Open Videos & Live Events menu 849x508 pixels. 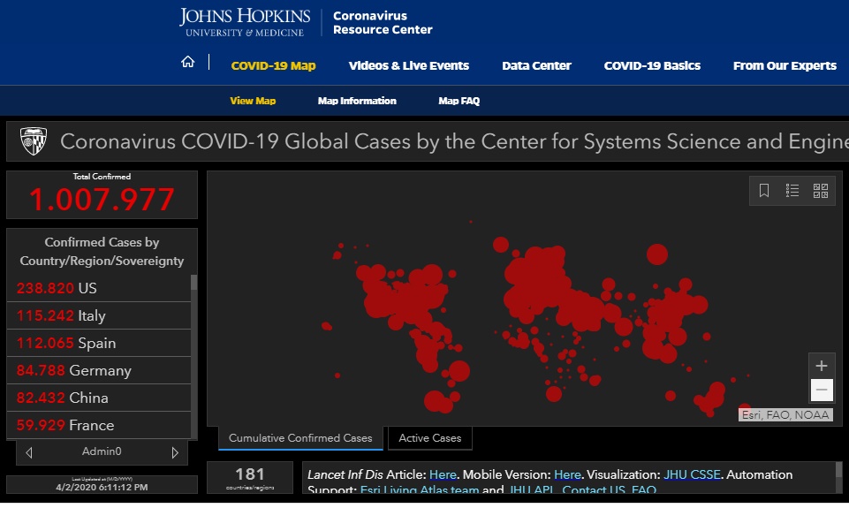[x=408, y=65]
